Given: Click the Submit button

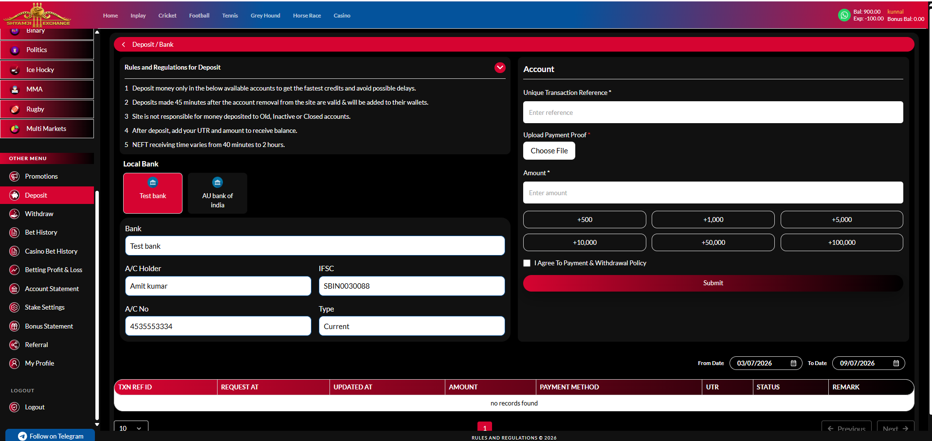Looking at the screenshot, I should 713,283.
